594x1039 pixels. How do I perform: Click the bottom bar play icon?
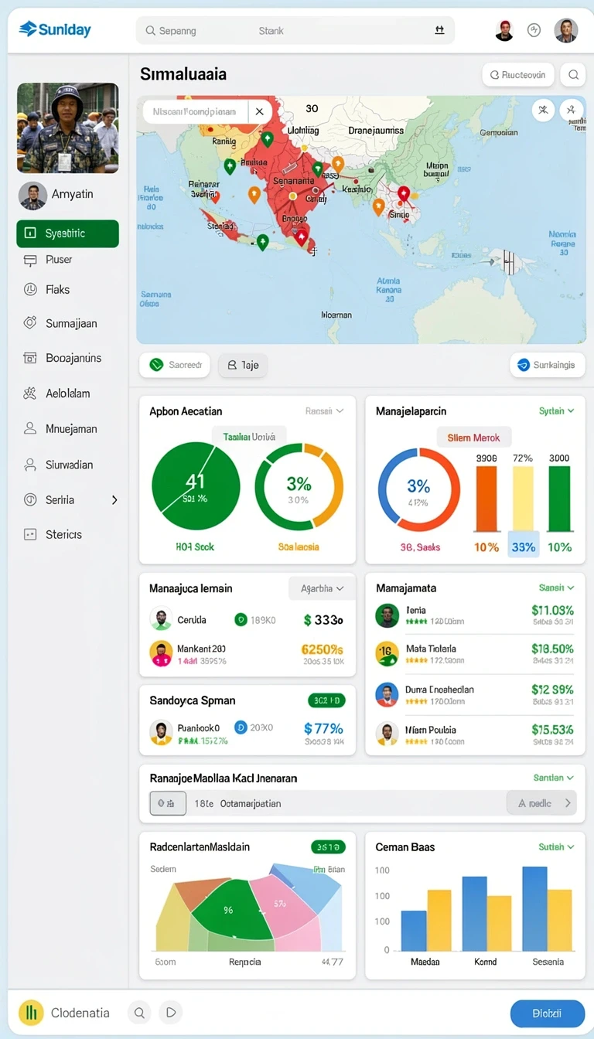pyautogui.click(x=171, y=1013)
